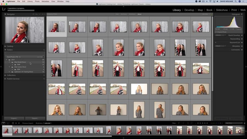Open the Book module
The image size is (247, 139).
pyautogui.click(x=209, y=10)
